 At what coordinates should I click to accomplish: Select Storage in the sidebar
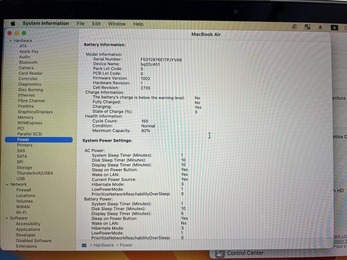(24, 167)
